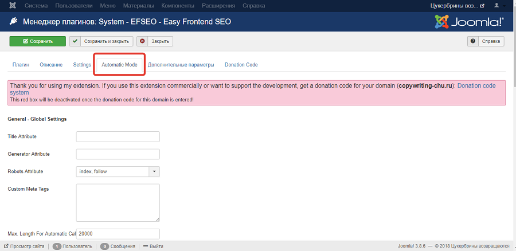Follow the Donation code system link
This screenshot has height=251, width=516.
(x=476, y=85)
